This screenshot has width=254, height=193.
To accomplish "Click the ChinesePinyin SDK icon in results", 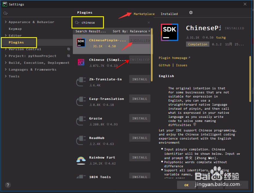I will pos(81,43).
